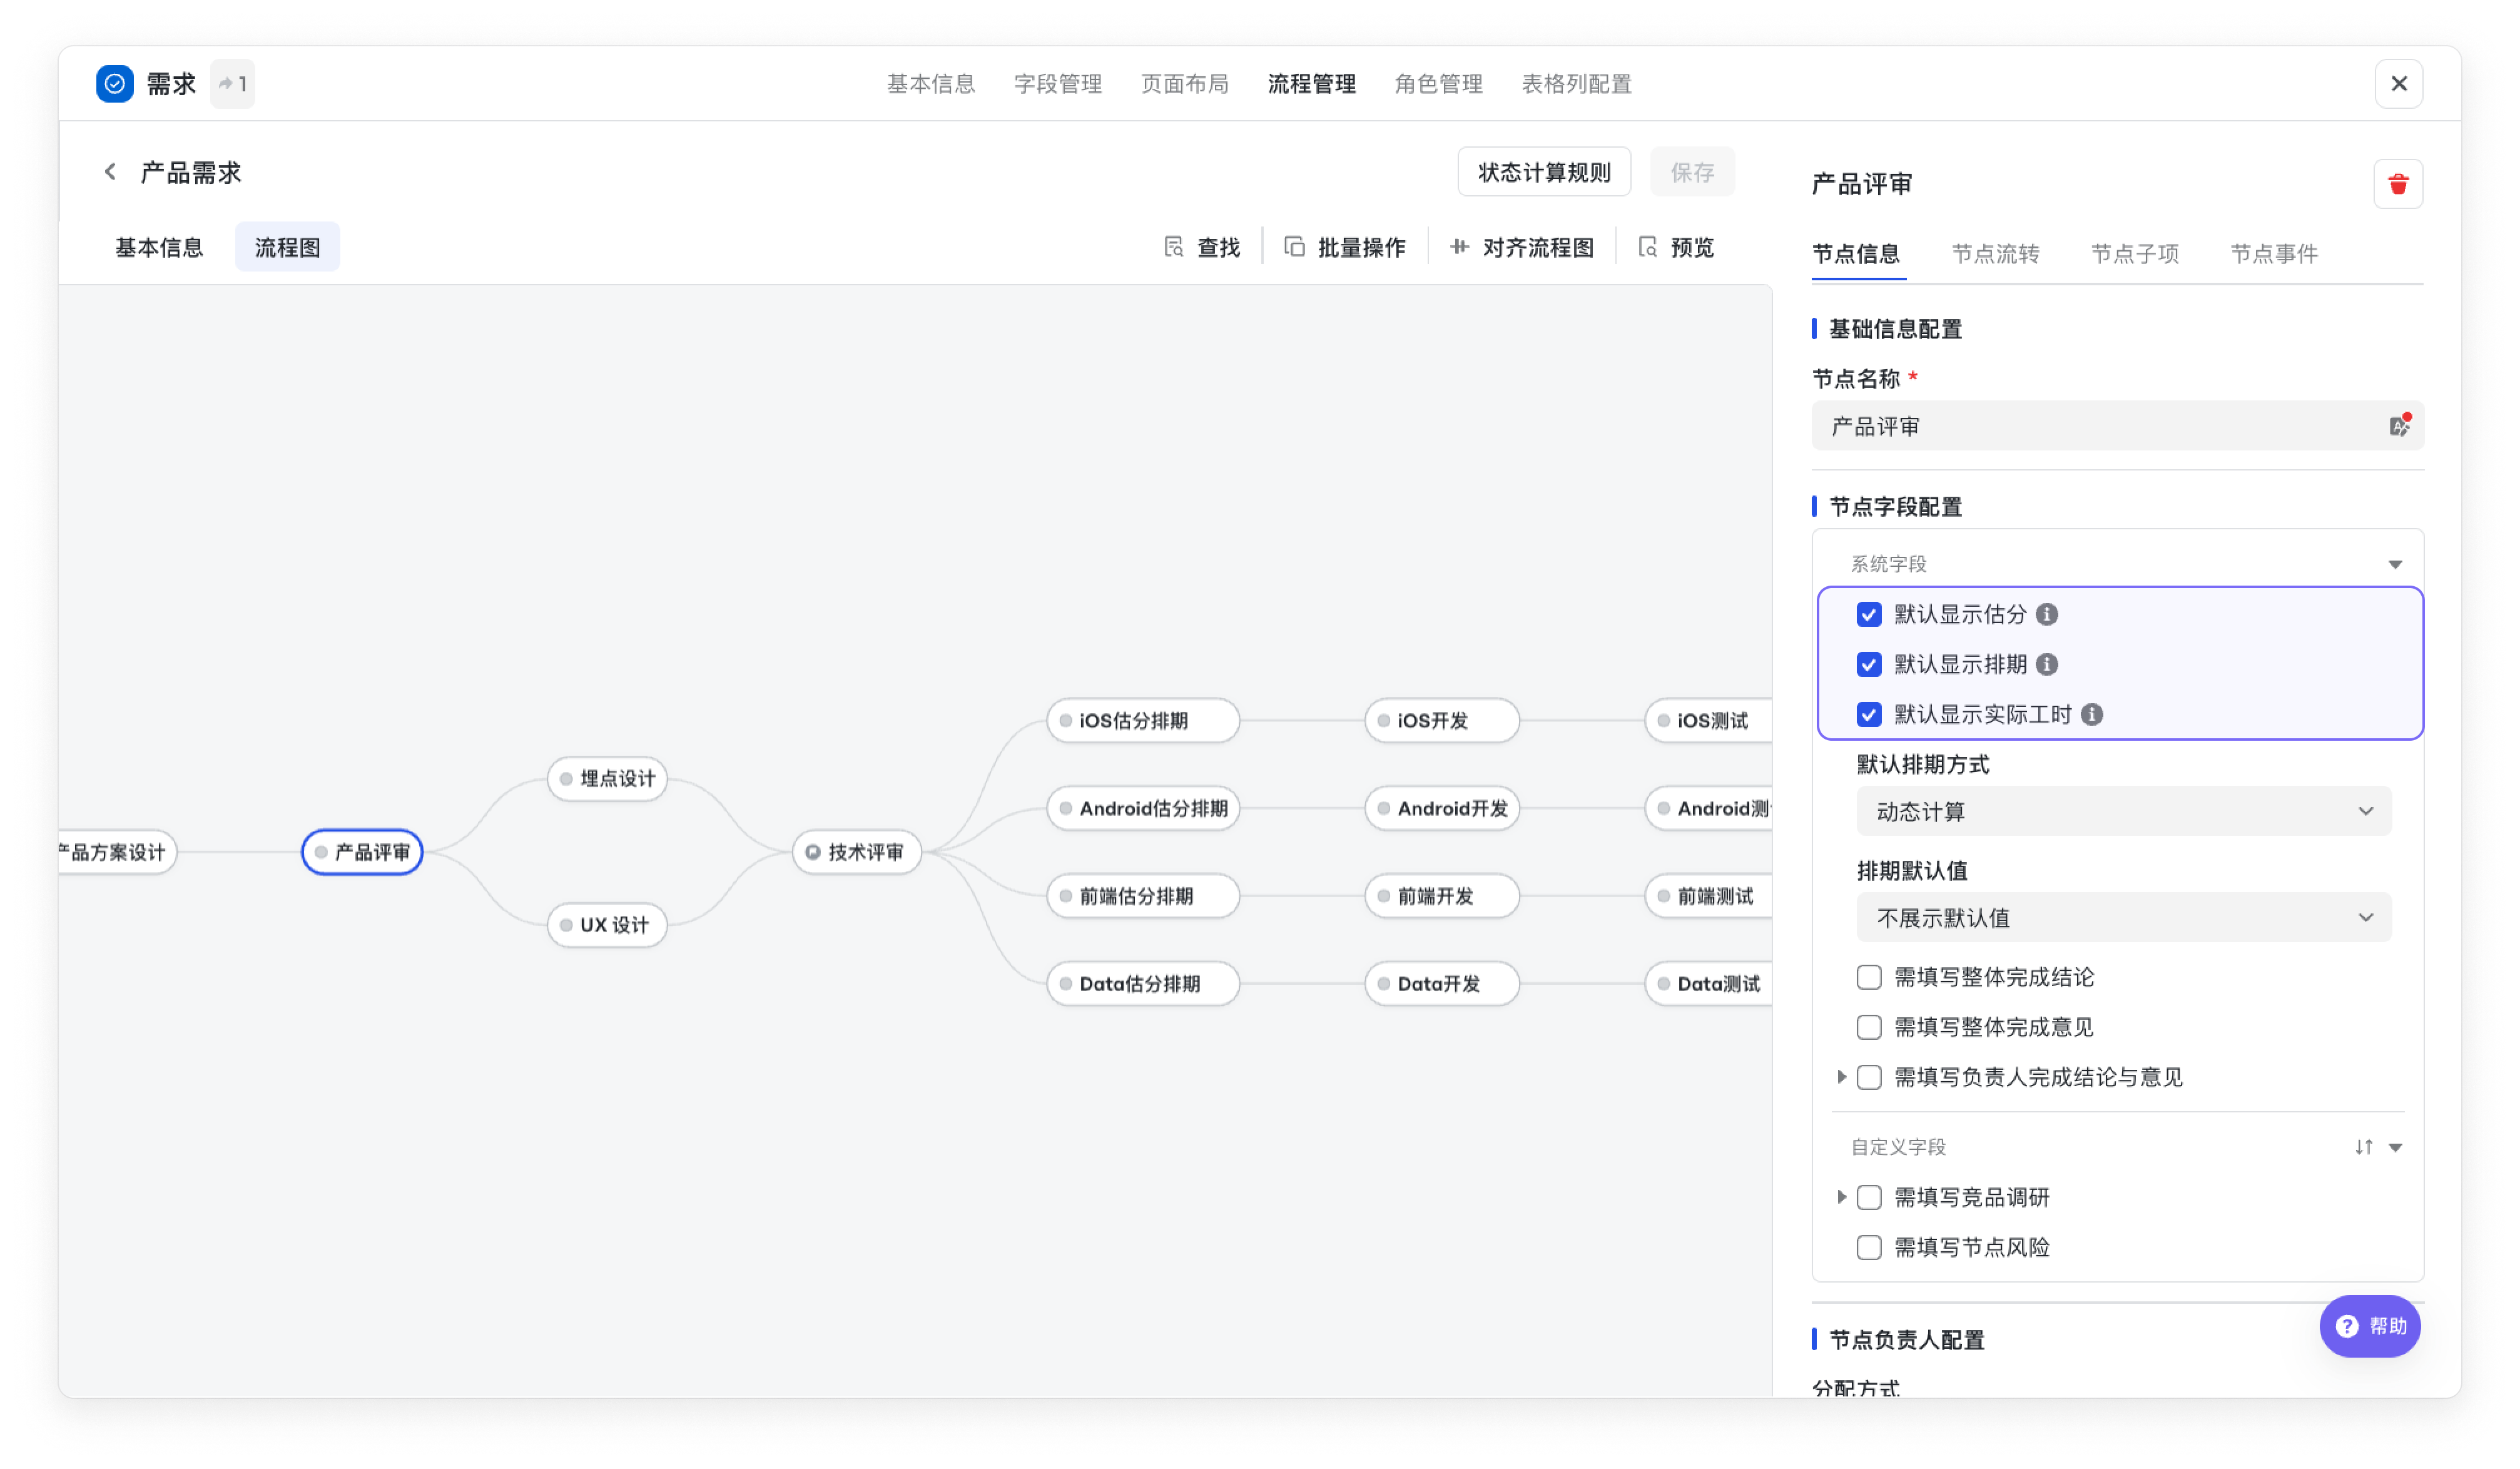2520x1469 pixels.
Task: Check 需填写竞品调研 checkbox
Action: coord(1868,1197)
